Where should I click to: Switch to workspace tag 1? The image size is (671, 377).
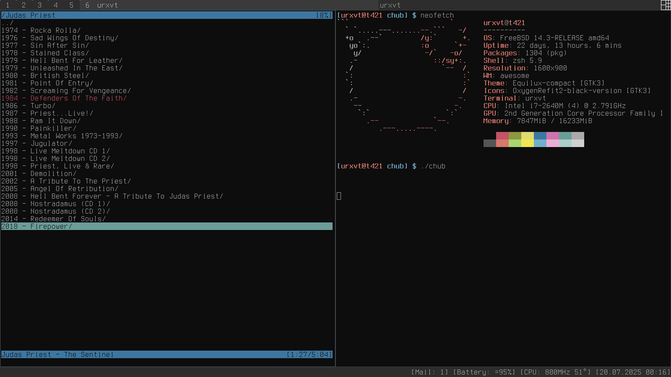8,5
